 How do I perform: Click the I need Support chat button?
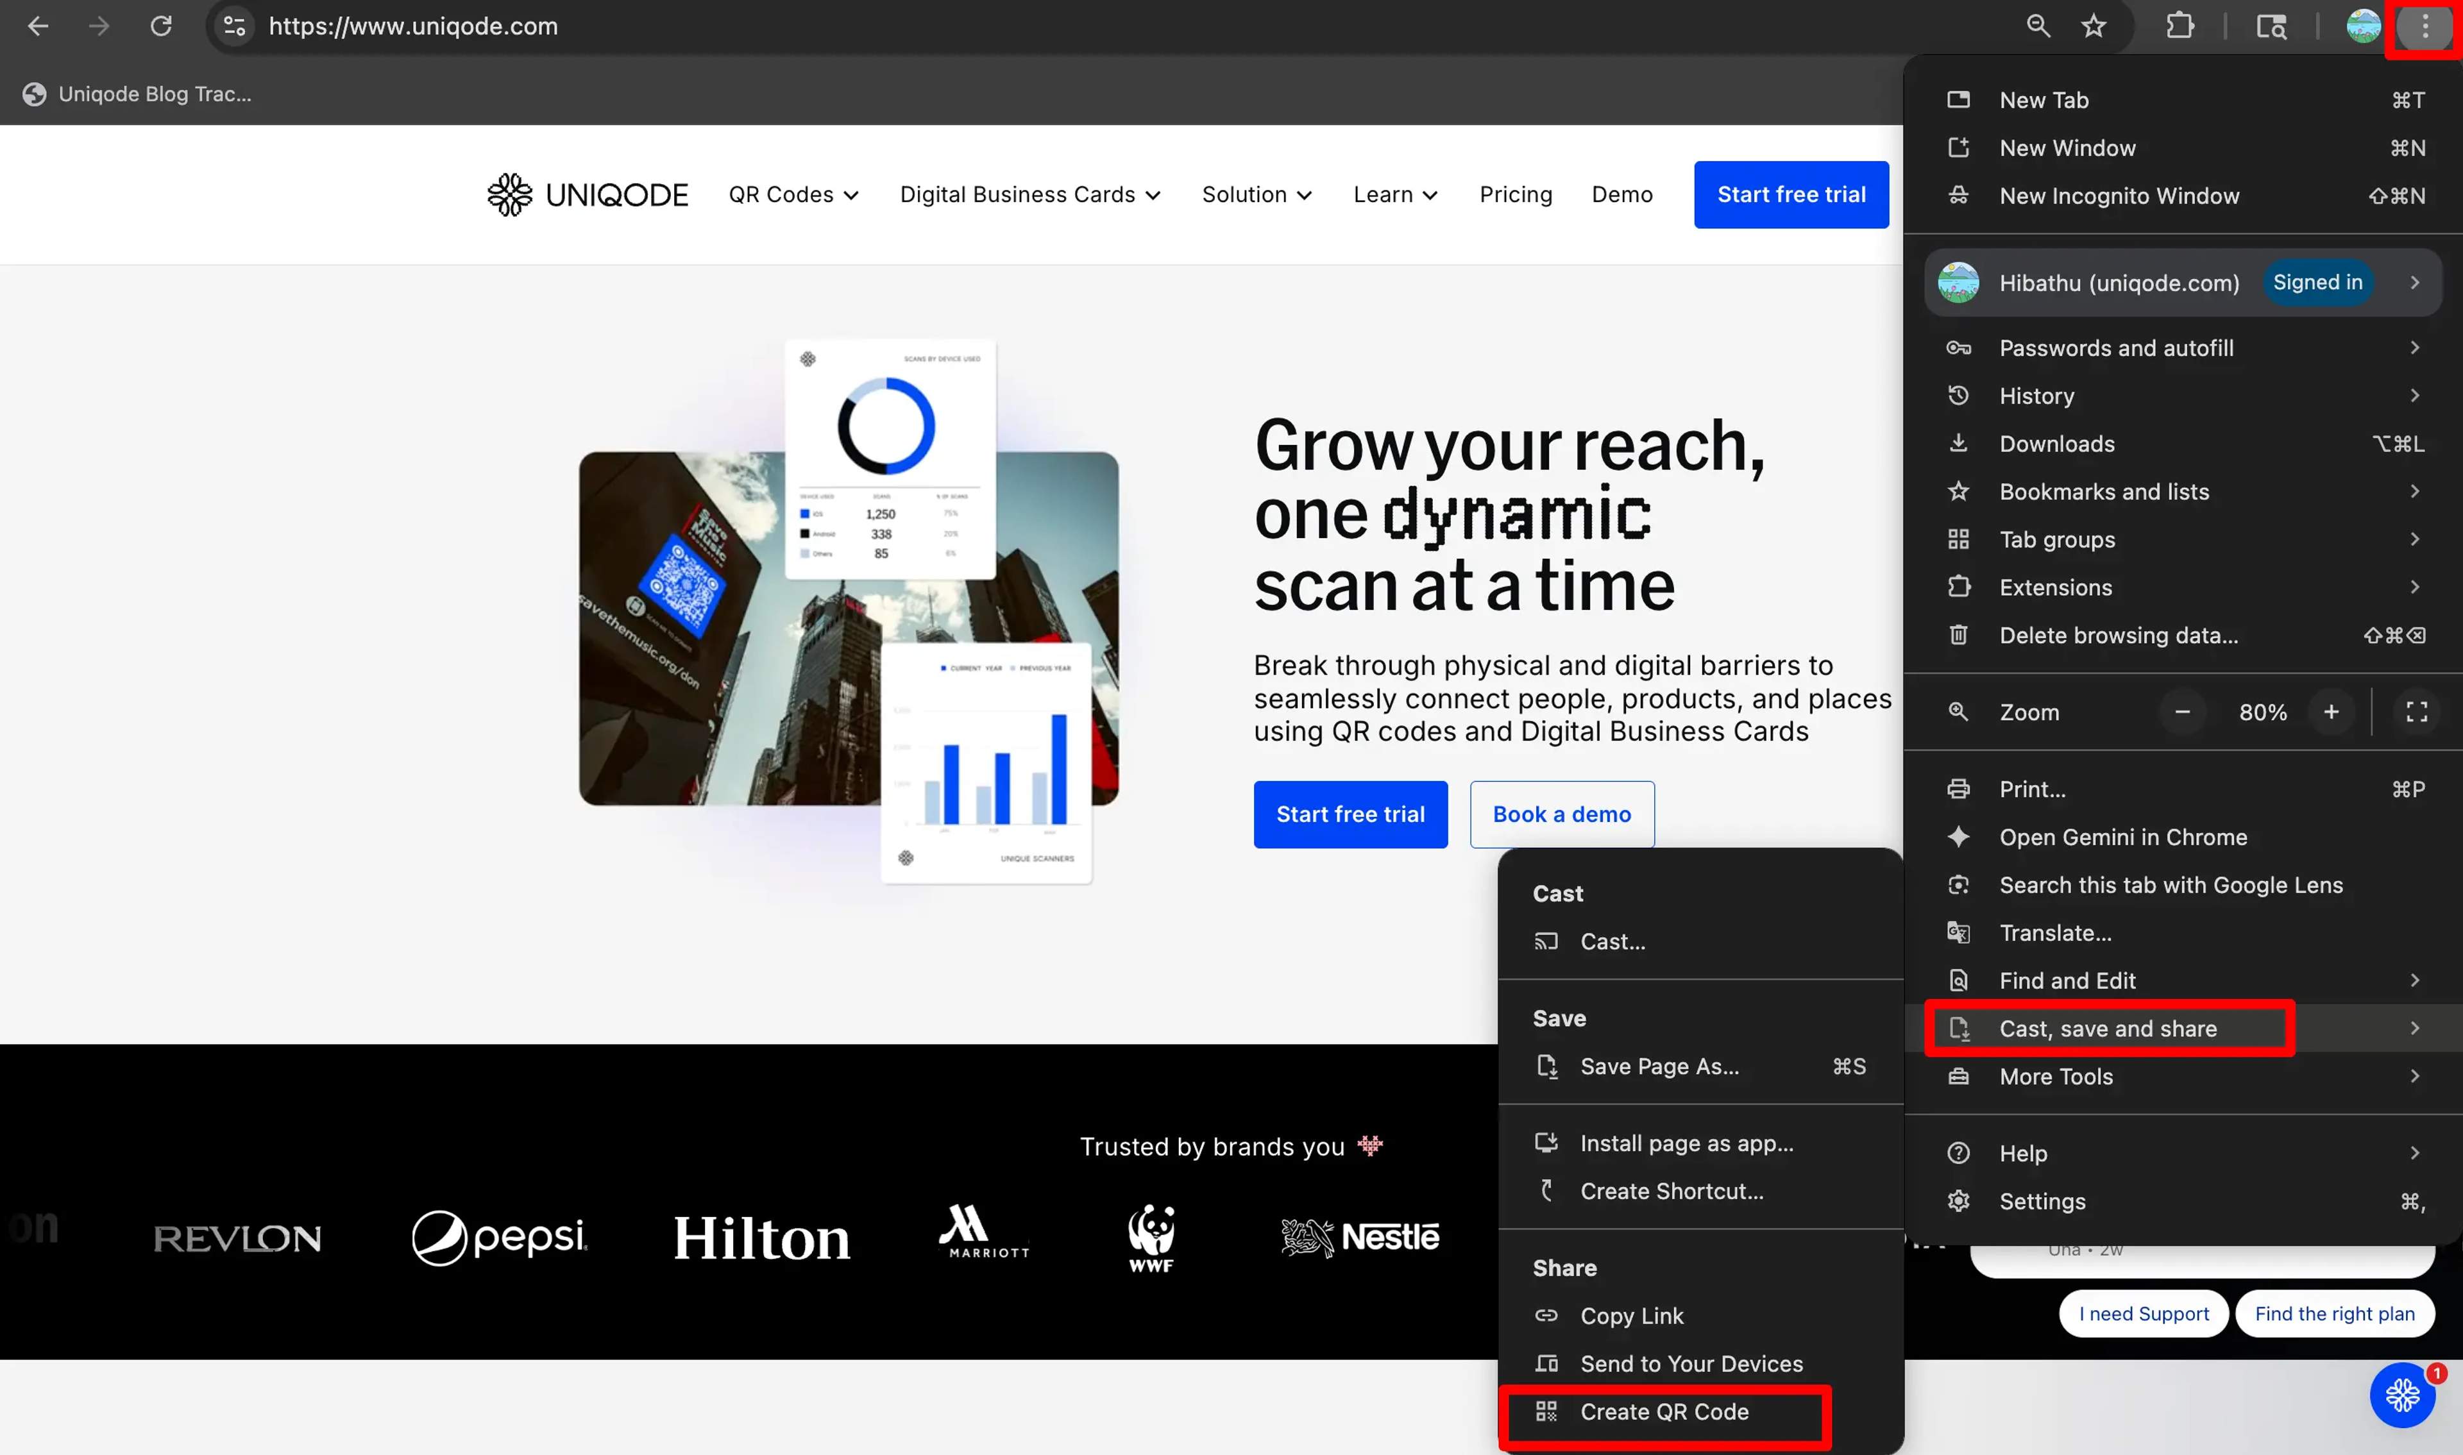2144,1314
